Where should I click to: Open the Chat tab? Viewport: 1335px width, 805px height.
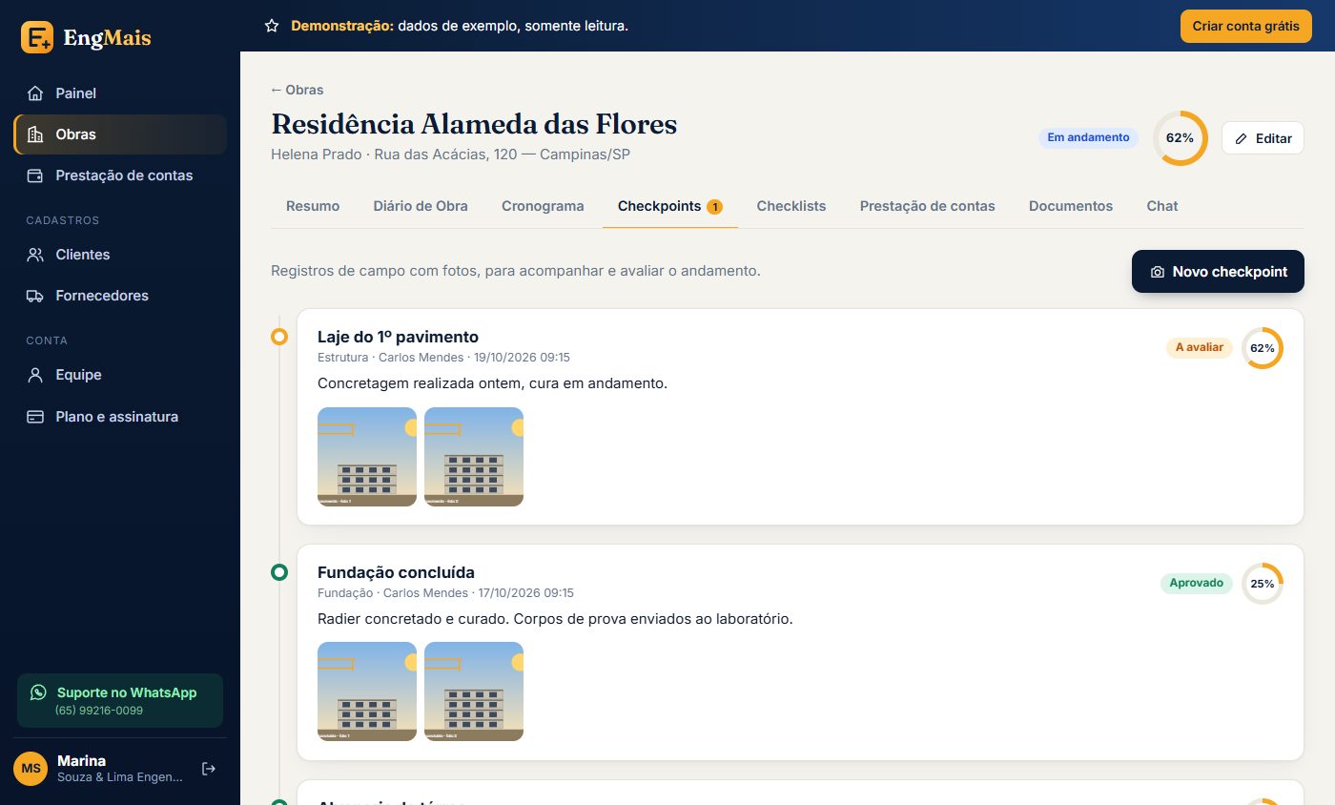(1162, 206)
